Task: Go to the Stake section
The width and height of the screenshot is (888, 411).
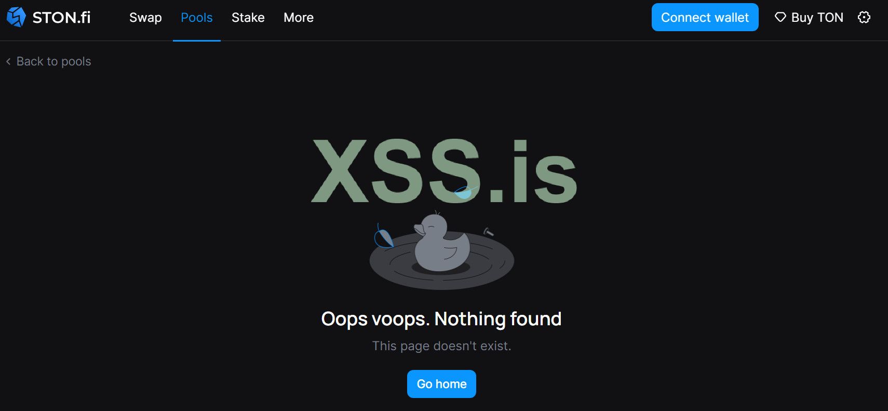Action: click(x=248, y=18)
